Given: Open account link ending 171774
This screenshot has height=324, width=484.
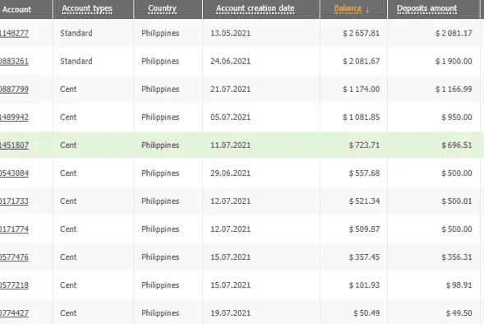Looking at the screenshot, I should coord(14,229).
